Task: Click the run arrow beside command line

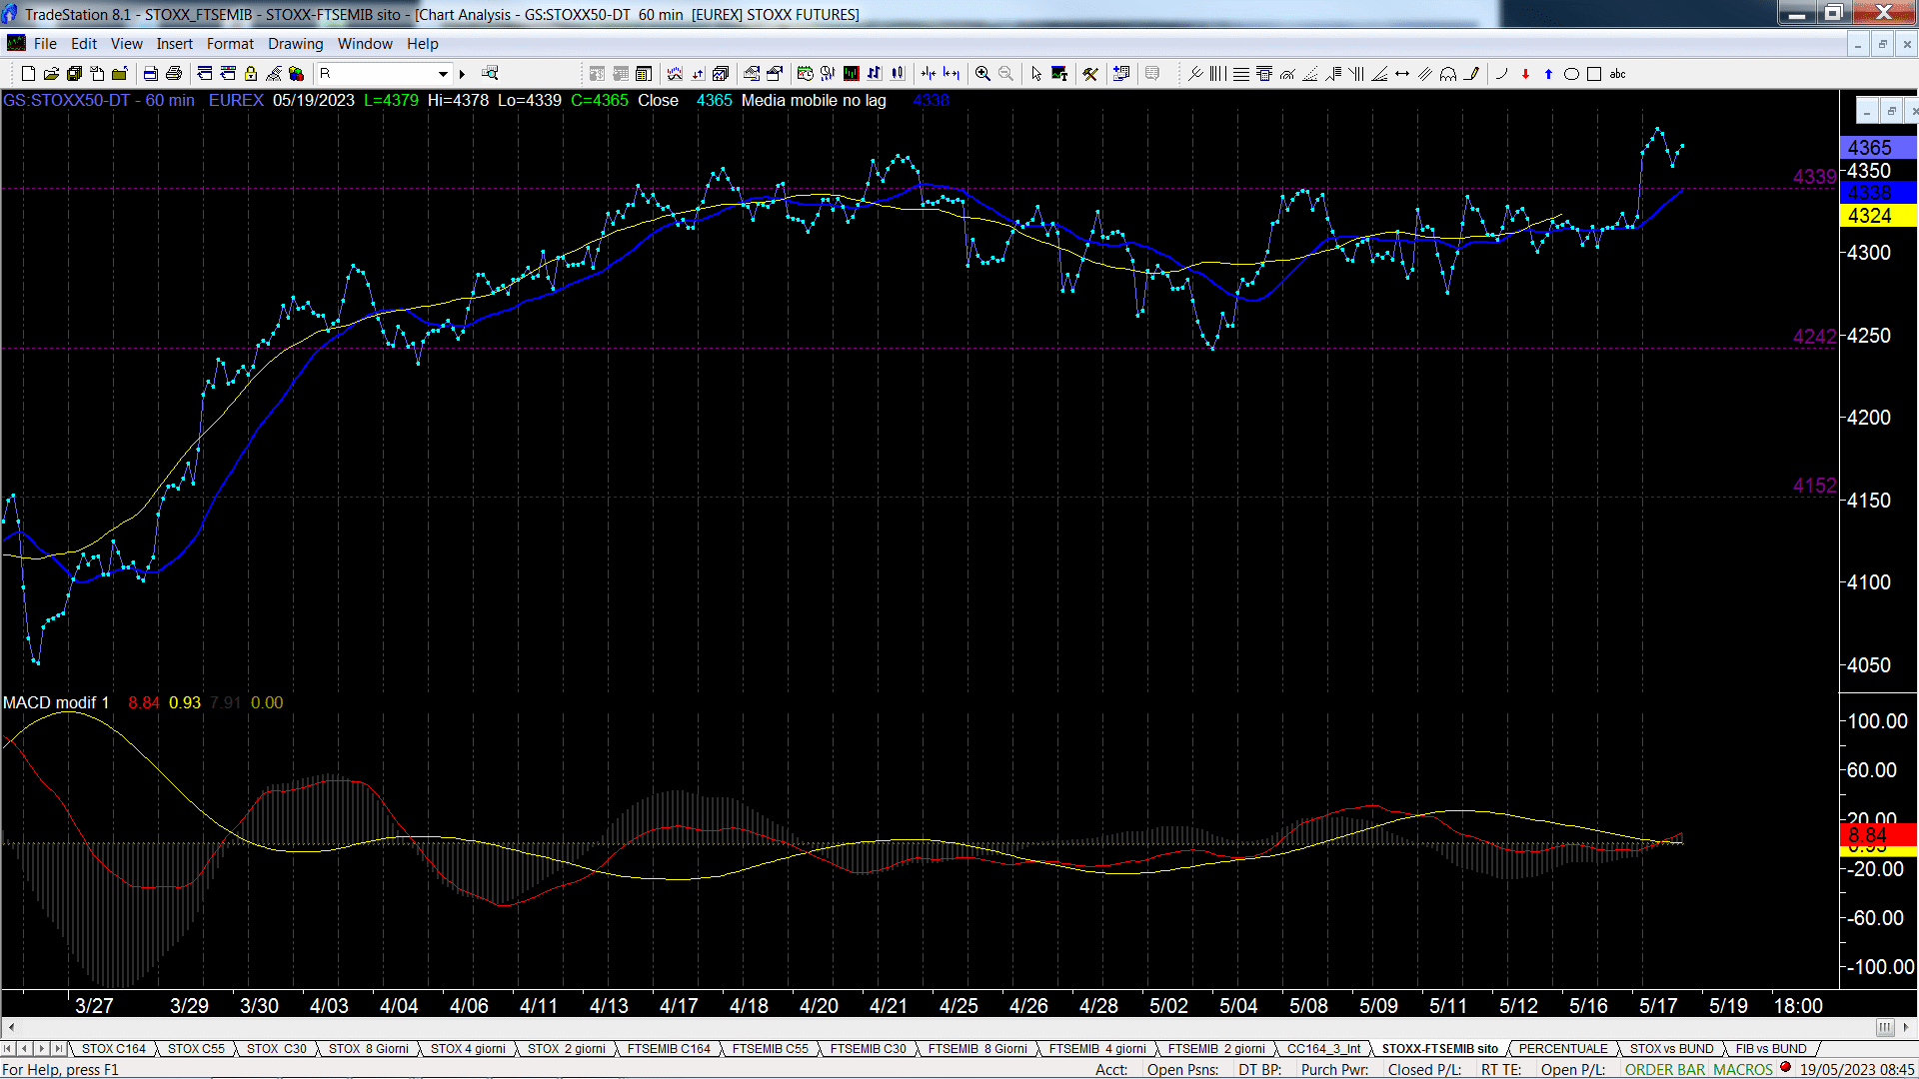Action: coord(462,74)
